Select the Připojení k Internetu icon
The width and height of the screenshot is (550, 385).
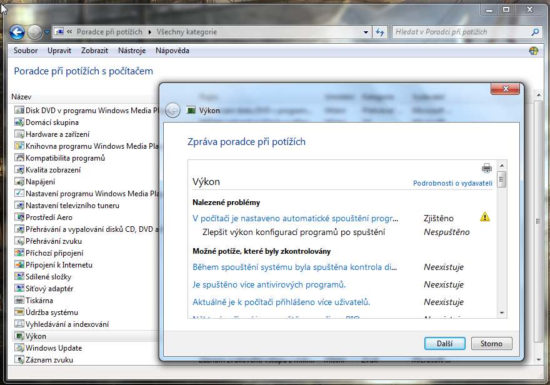coord(19,265)
